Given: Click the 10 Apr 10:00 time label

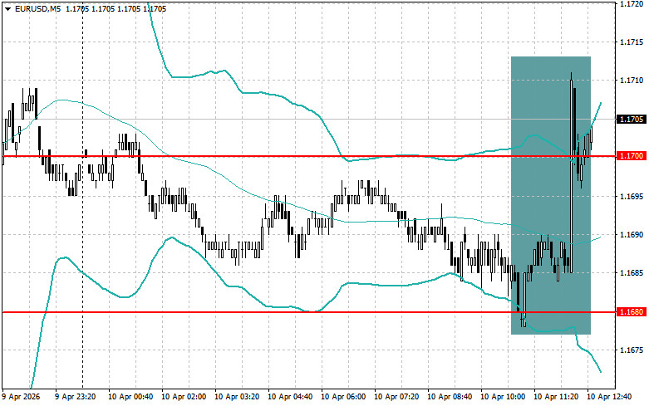Looking at the screenshot, I should tap(503, 397).
